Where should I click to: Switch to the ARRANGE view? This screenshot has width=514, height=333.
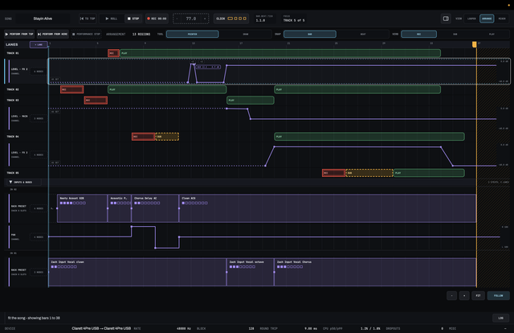click(487, 18)
